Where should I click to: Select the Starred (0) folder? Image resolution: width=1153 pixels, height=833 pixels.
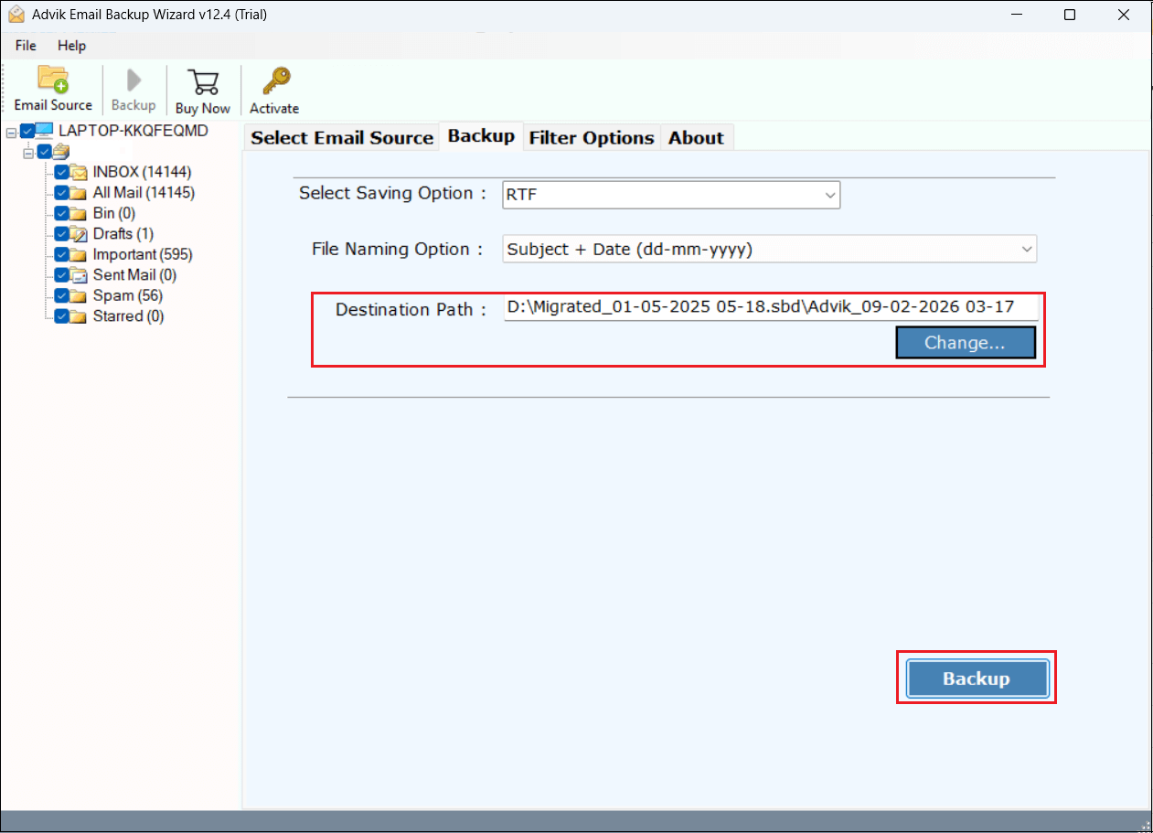click(128, 316)
